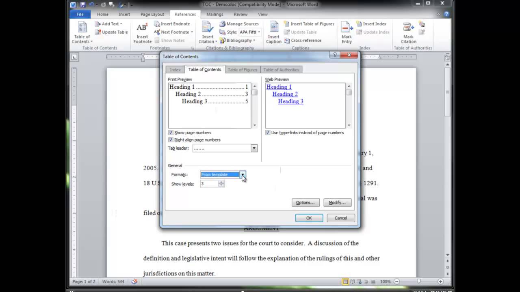Open the File tab

[x=80, y=14]
